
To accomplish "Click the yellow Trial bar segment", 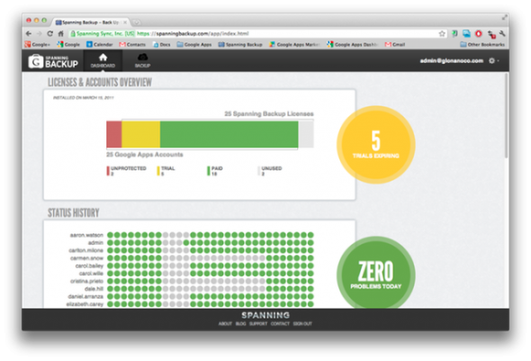I will (x=141, y=134).
